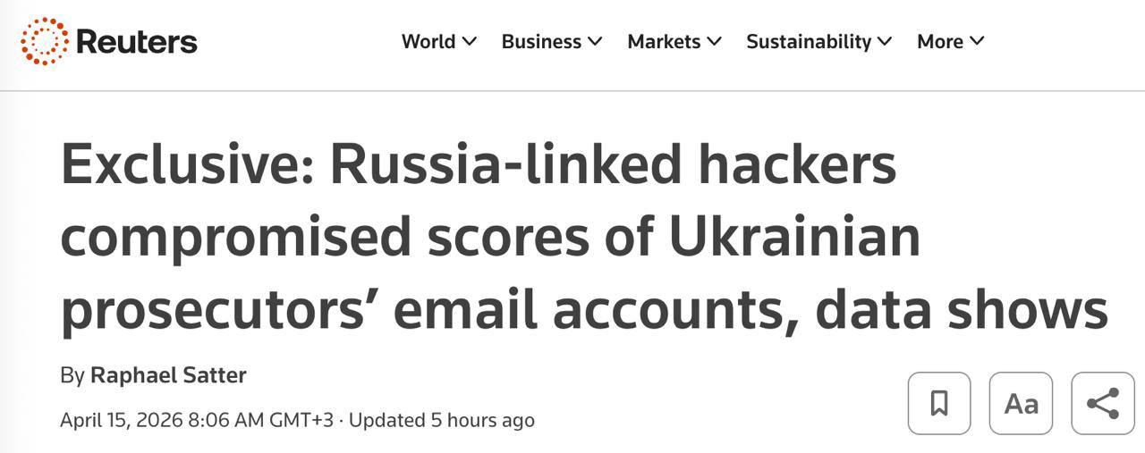This screenshot has height=453, width=1145.
Task: Click the chevron beside Markets
Action: (x=714, y=41)
